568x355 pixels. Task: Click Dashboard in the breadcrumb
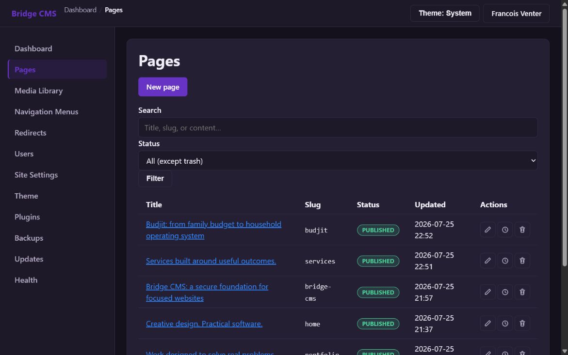80,10
